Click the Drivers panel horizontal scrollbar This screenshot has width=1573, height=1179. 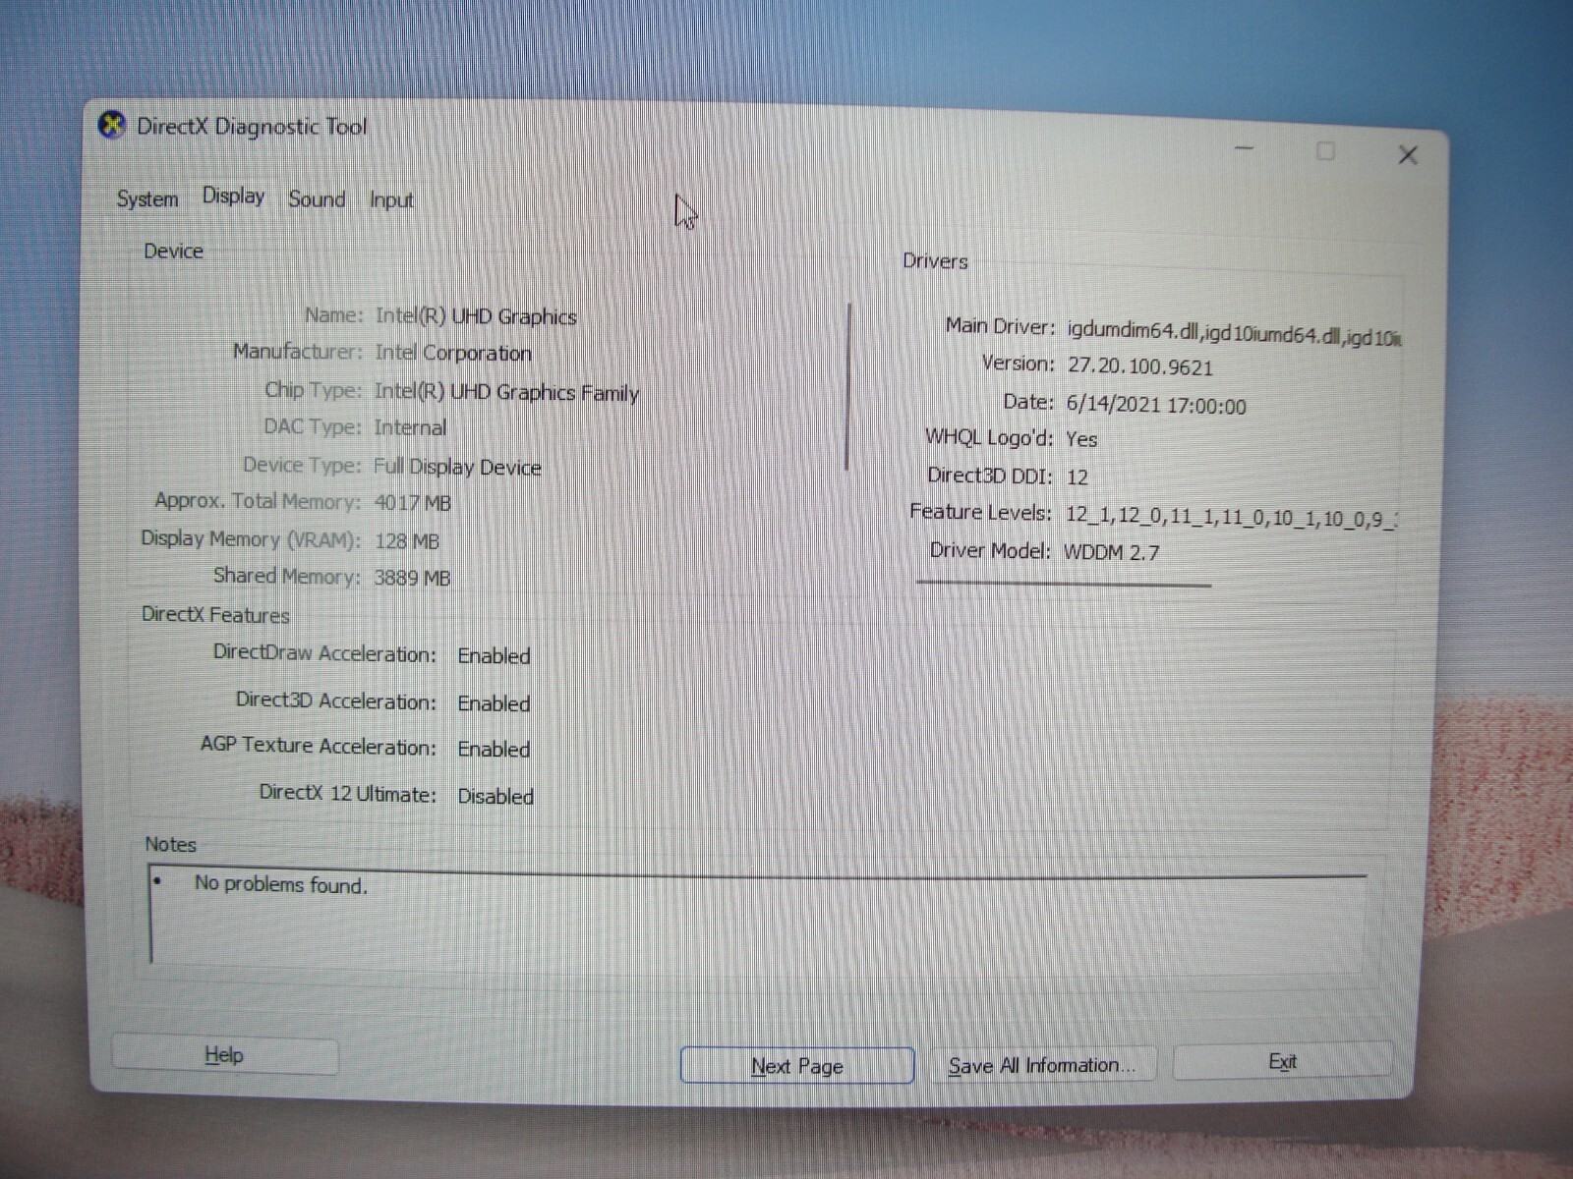click(1064, 584)
